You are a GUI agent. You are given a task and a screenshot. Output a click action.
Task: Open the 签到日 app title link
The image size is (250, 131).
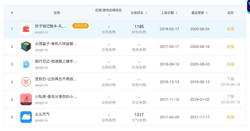pyautogui.click(x=56, y=79)
